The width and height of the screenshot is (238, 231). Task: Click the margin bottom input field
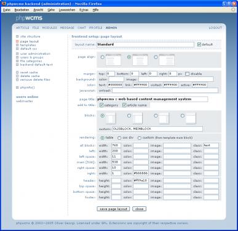click(x=135, y=74)
